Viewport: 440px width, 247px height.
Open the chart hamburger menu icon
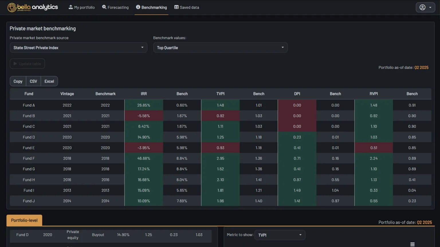point(412,244)
